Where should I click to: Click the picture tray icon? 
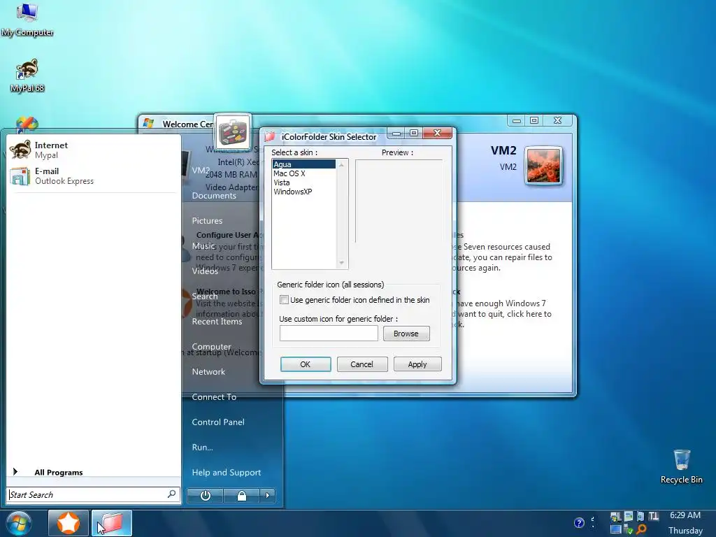(x=629, y=516)
